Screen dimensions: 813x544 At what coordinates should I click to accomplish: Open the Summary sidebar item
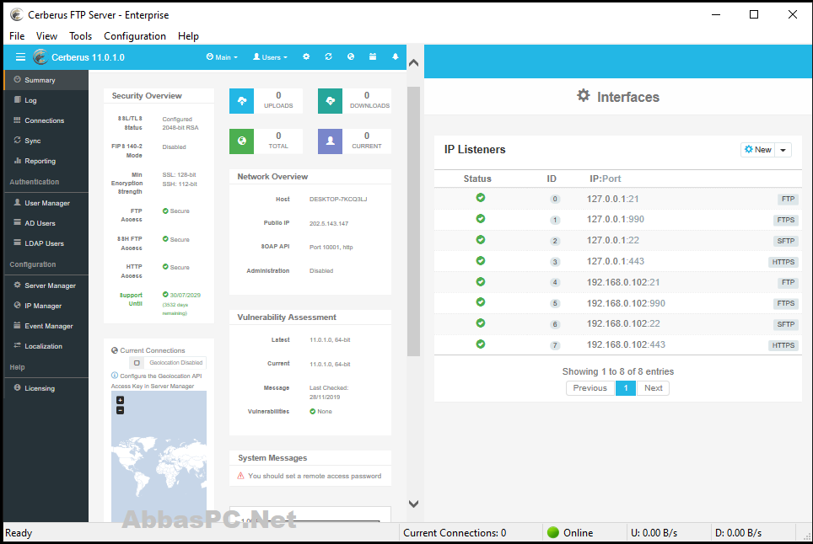[46, 80]
